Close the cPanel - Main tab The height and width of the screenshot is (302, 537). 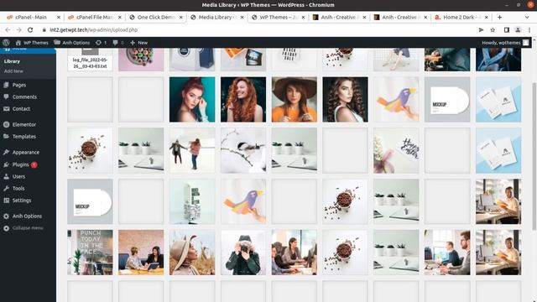[x=58, y=17]
